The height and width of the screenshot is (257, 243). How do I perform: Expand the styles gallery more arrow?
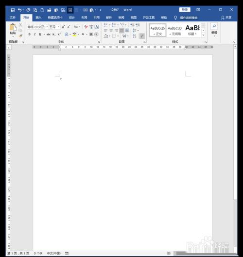[x=203, y=35]
